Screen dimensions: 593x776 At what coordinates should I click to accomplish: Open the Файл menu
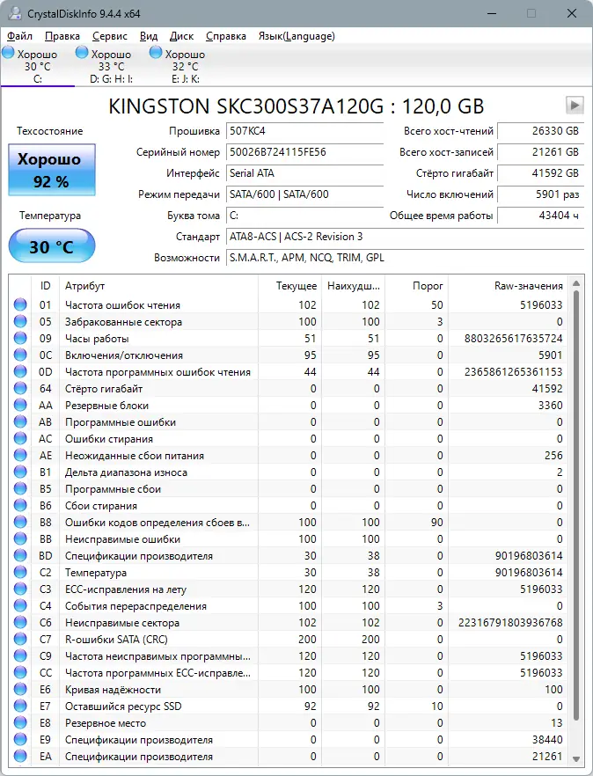(x=20, y=36)
